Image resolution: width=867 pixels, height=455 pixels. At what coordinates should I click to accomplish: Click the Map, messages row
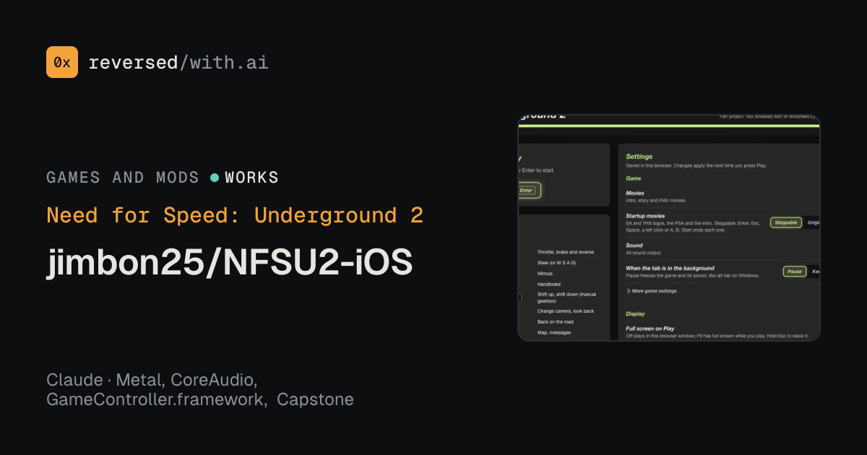[554, 332]
